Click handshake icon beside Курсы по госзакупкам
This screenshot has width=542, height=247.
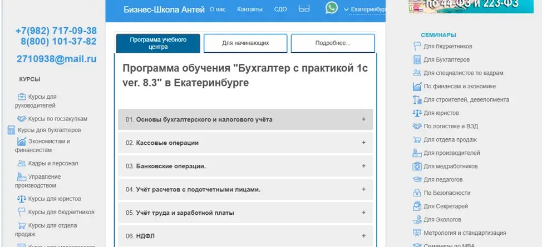pos(22,119)
